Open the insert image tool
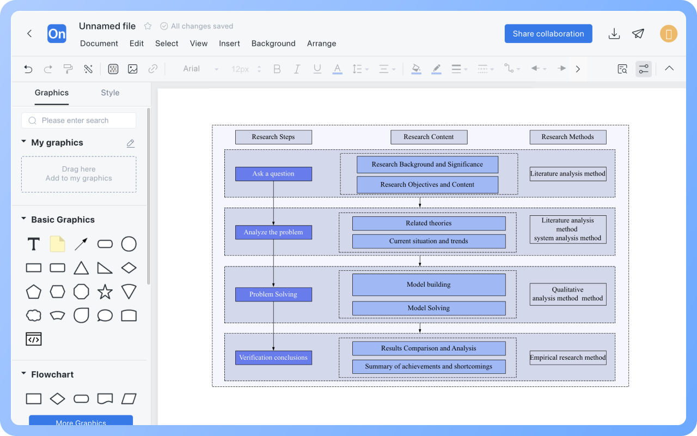Screen dimensions: 697x436 click(x=133, y=69)
